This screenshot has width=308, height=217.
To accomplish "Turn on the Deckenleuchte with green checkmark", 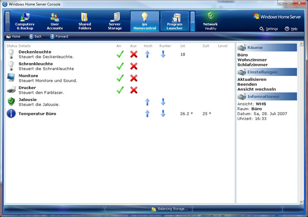I will [120, 54].
